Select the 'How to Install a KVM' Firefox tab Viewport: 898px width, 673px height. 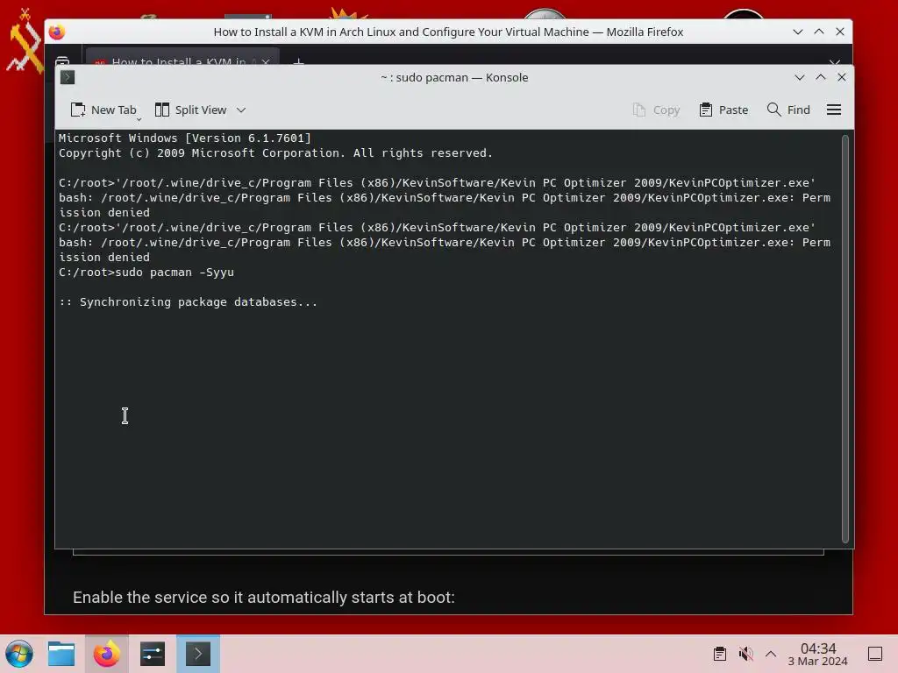(x=177, y=60)
